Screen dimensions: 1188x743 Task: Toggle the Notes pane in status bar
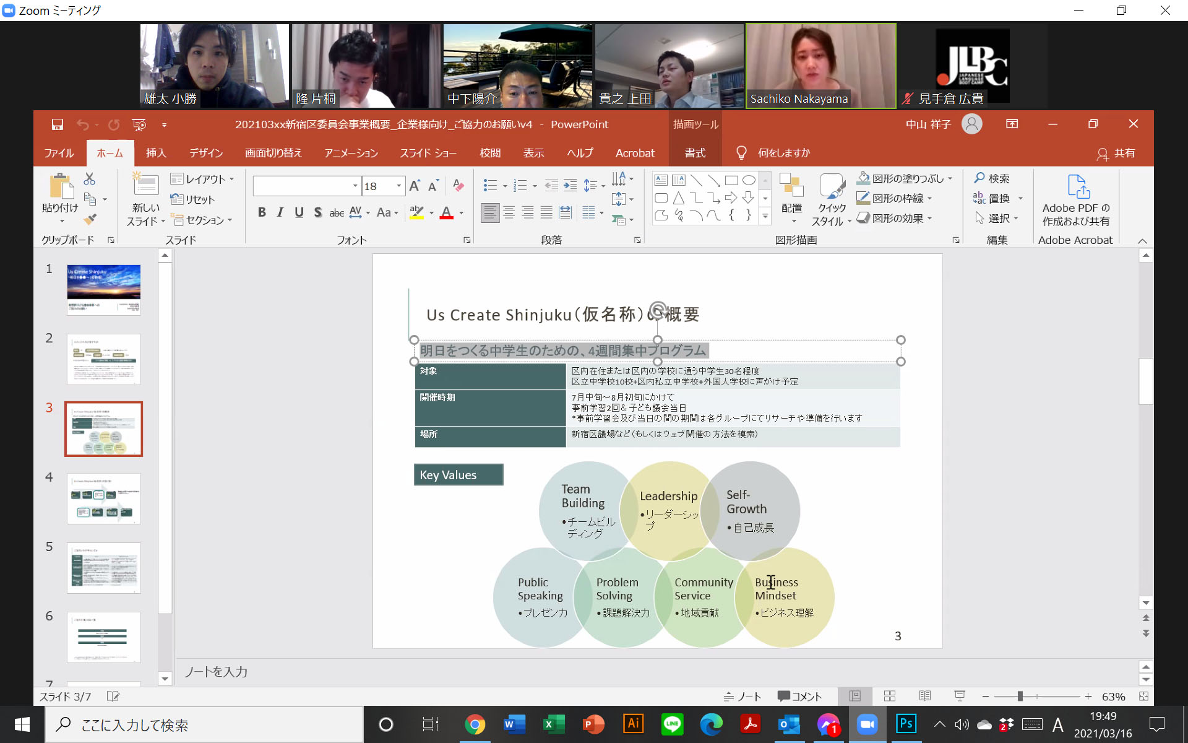[x=742, y=697]
